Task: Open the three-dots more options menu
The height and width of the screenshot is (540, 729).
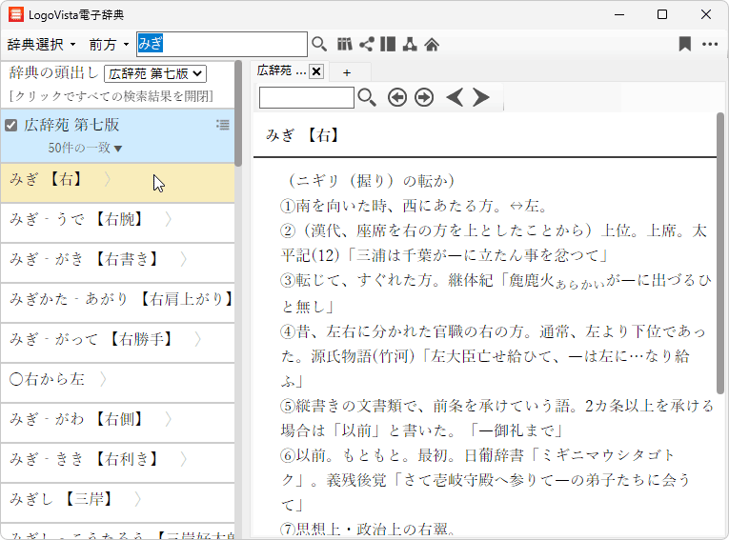Action: click(x=710, y=44)
